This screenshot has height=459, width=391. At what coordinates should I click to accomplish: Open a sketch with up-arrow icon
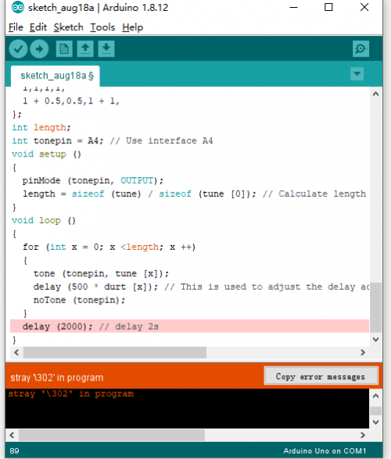(85, 49)
